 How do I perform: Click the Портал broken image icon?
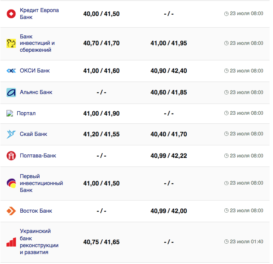[10, 113]
